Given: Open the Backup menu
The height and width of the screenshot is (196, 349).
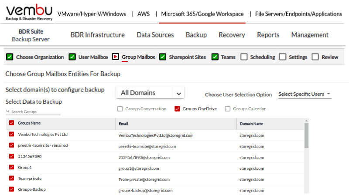Looking at the screenshot, I should coord(196,35).
